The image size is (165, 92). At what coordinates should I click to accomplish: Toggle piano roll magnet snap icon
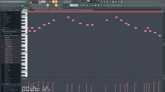[x=26, y=8]
